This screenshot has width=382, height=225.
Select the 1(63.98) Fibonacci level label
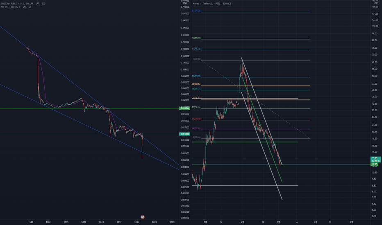[x=196, y=59]
